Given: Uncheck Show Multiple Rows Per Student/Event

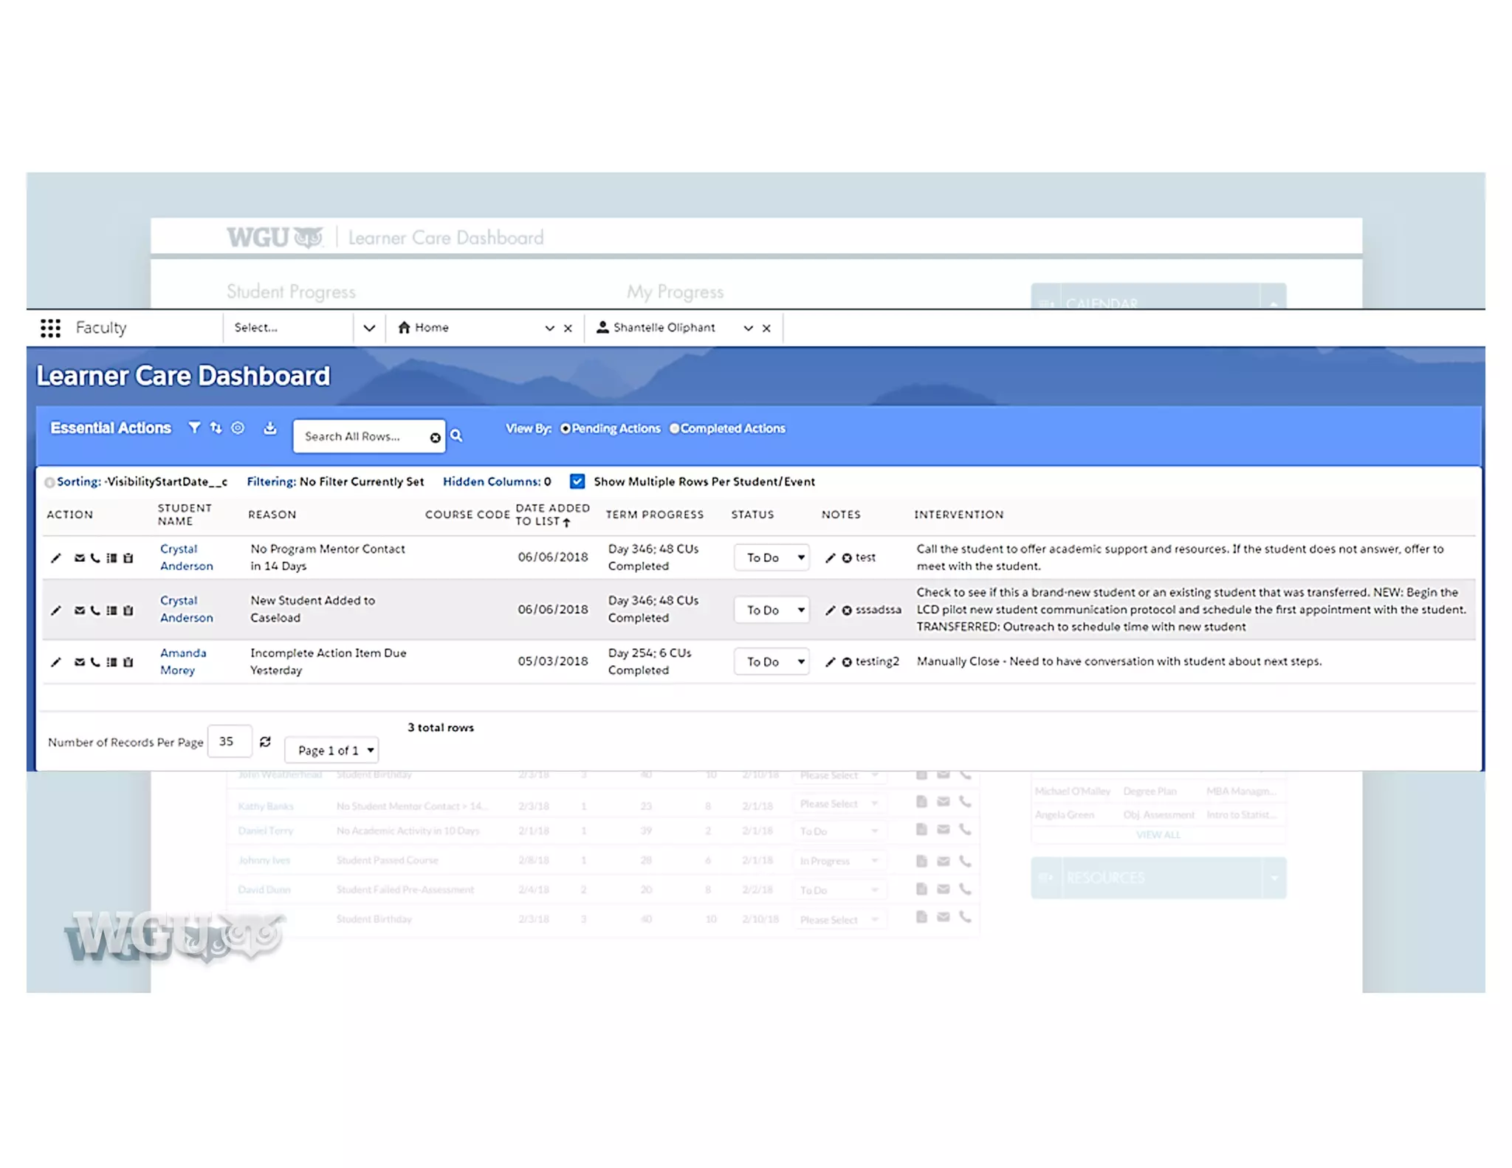Looking at the screenshot, I should pyautogui.click(x=577, y=481).
